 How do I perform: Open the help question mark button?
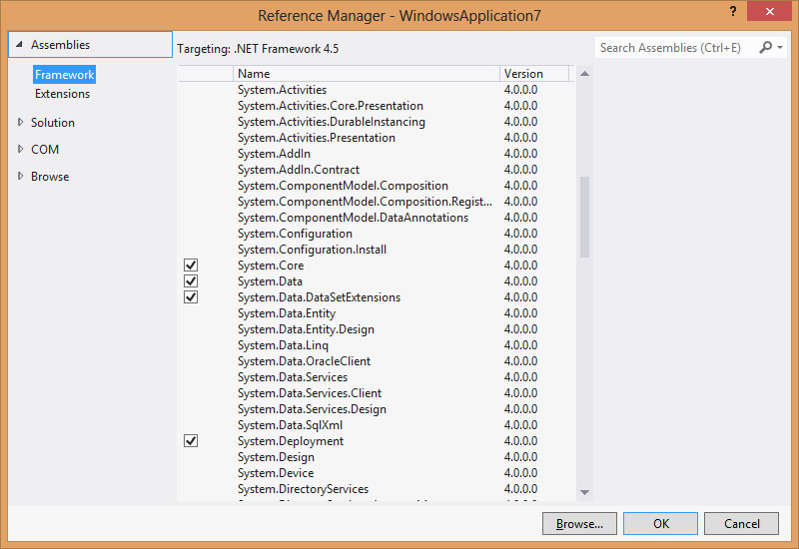(733, 11)
